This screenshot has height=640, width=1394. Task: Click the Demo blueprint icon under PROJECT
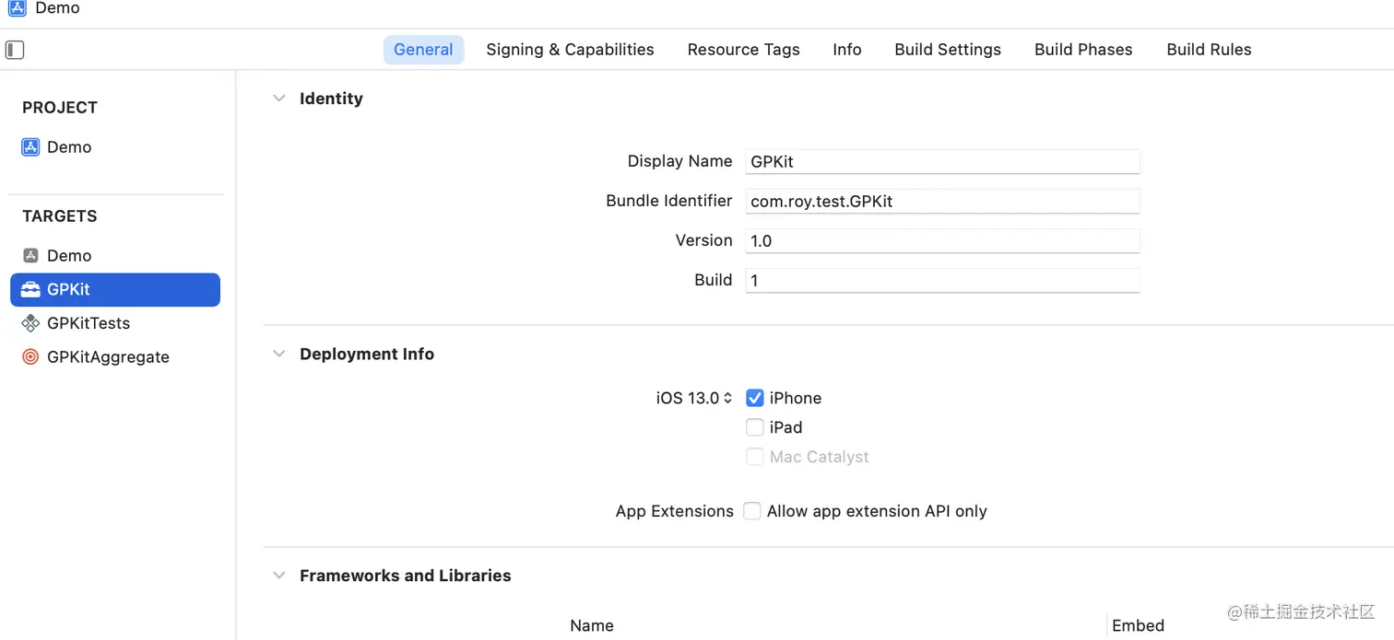[x=30, y=147]
